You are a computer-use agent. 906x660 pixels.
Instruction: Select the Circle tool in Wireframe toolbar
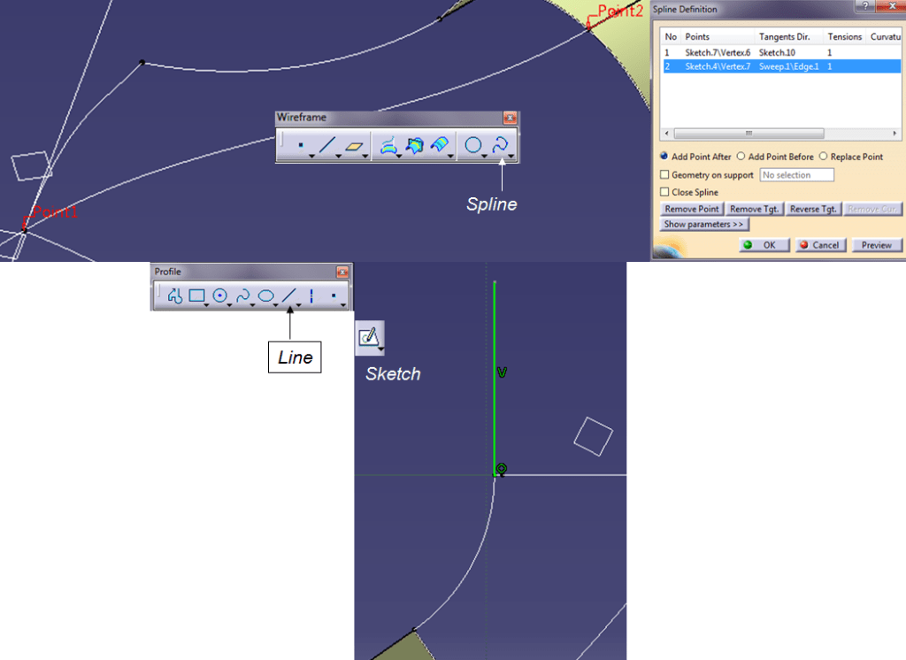pyautogui.click(x=473, y=145)
